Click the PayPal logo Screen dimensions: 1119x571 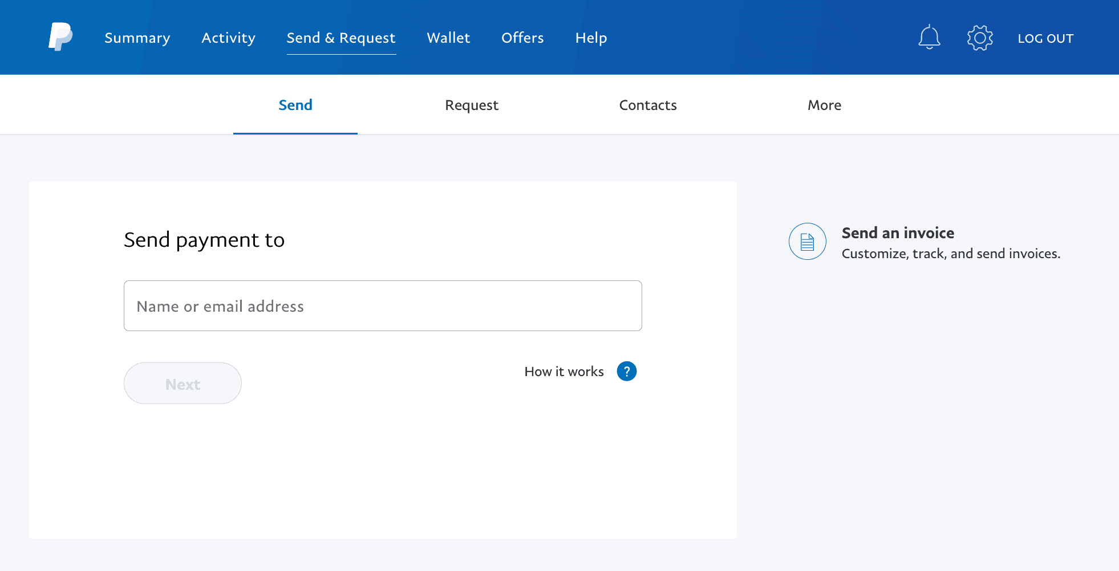click(x=60, y=36)
